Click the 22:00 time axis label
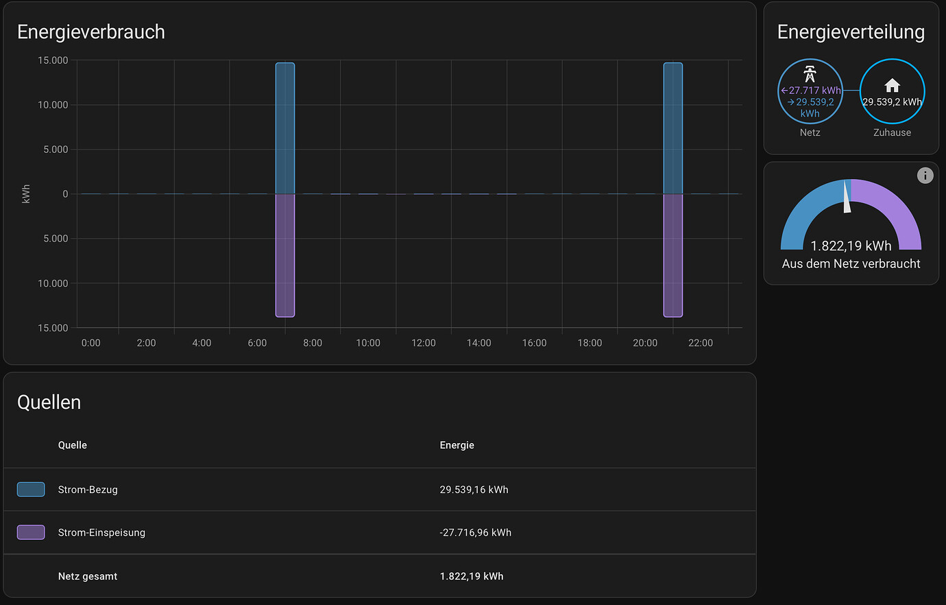Viewport: 946px width, 605px height. 701,343
